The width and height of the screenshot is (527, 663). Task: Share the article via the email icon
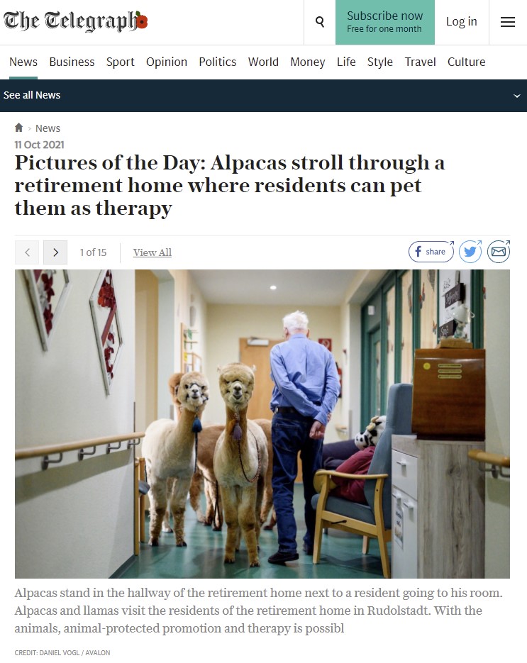(499, 252)
